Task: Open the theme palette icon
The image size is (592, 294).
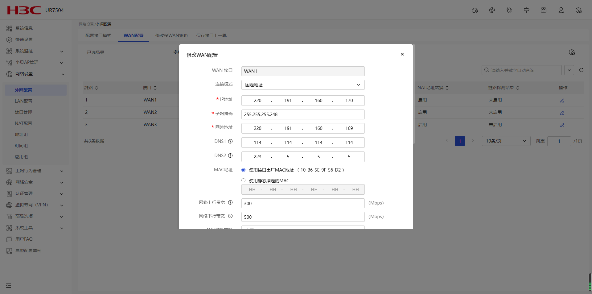Action: (492, 10)
